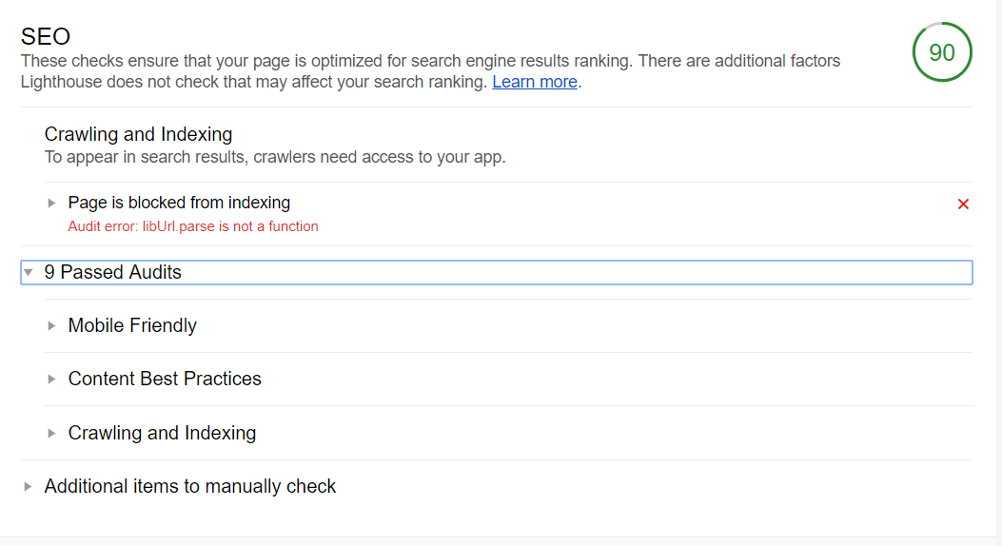Viewport: 1002px width, 546px height.
Task: Click the Additional items to manually check label
Action: [190, 486]
